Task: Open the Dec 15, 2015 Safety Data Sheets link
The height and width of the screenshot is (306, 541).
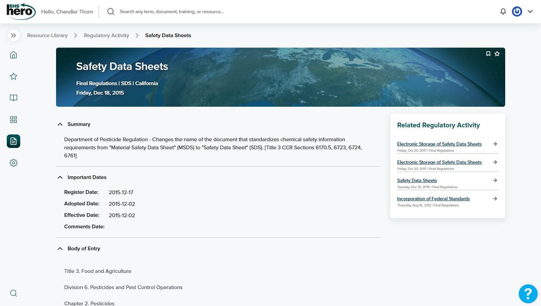Action: (417, 180)
